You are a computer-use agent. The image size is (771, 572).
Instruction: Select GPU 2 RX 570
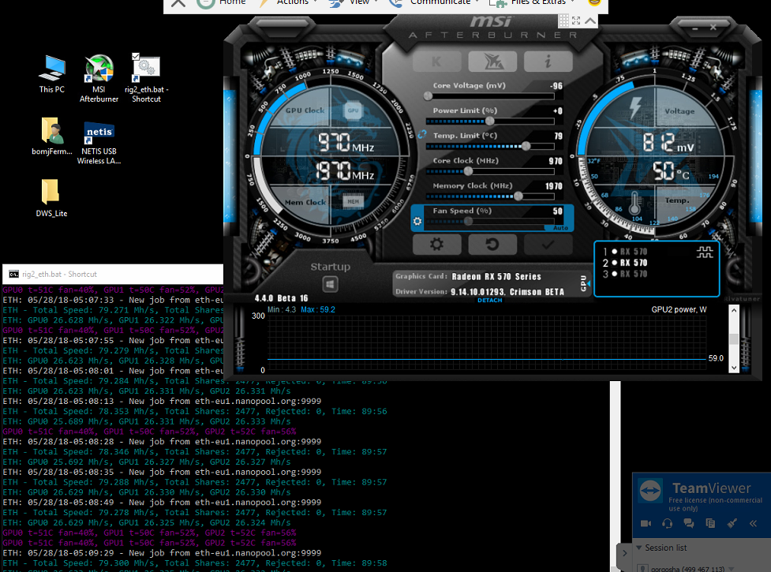pyautogui.click(x=626, y=263)
